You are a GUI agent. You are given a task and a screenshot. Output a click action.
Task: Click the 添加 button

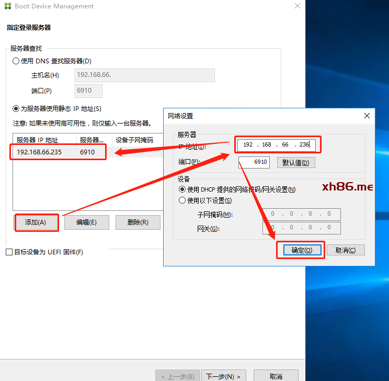[x=36, y=222]
